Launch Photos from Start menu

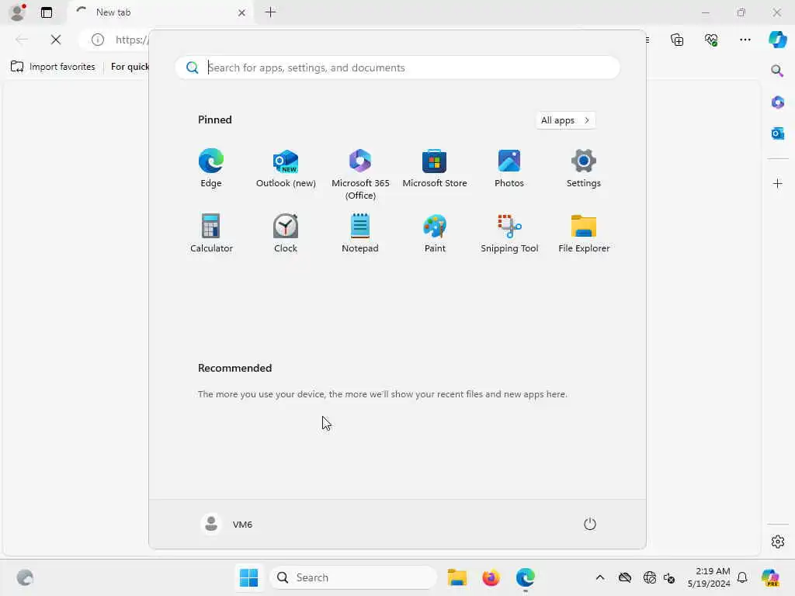point(509,168)
